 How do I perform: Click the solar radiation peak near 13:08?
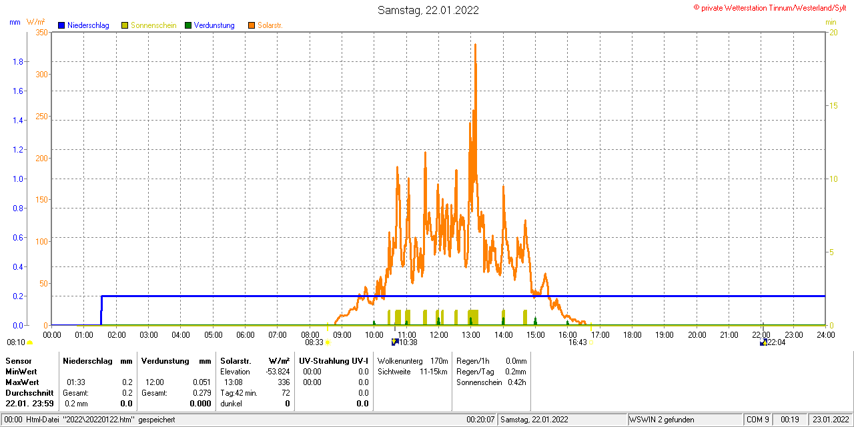(475, 45)
